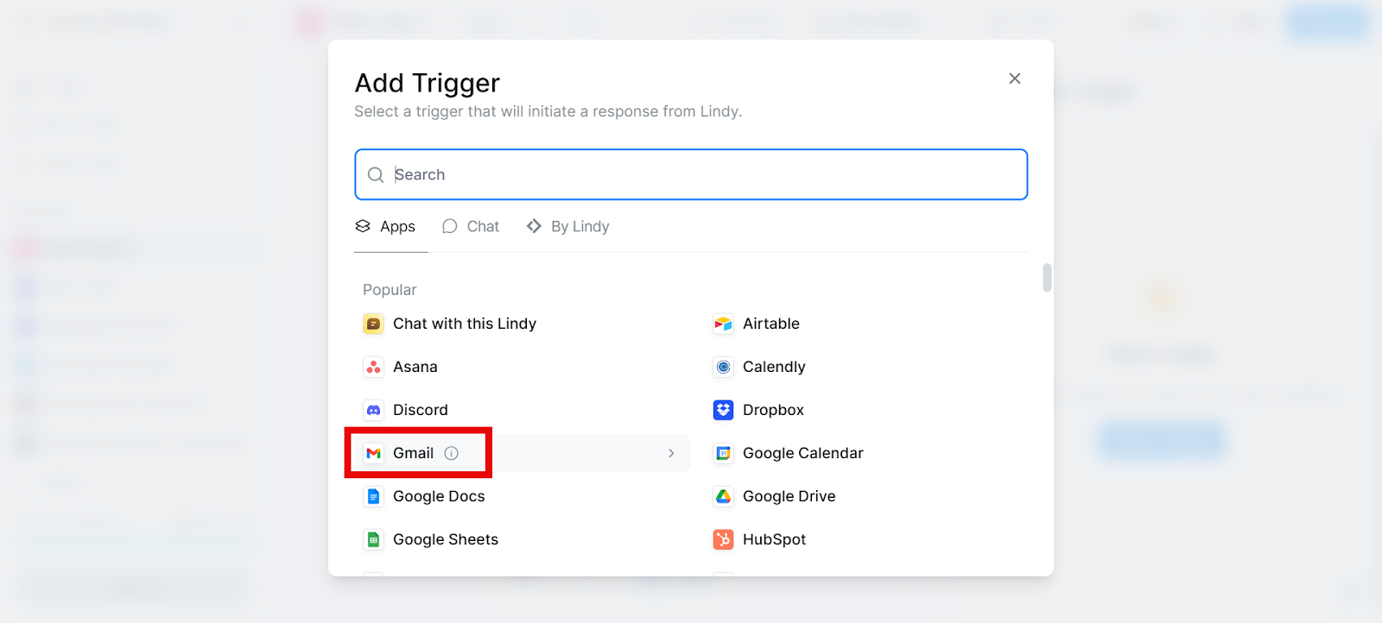1382x623 pixels.
Task: Pick the HubSpot label
Action: click(x=774, y=539)
